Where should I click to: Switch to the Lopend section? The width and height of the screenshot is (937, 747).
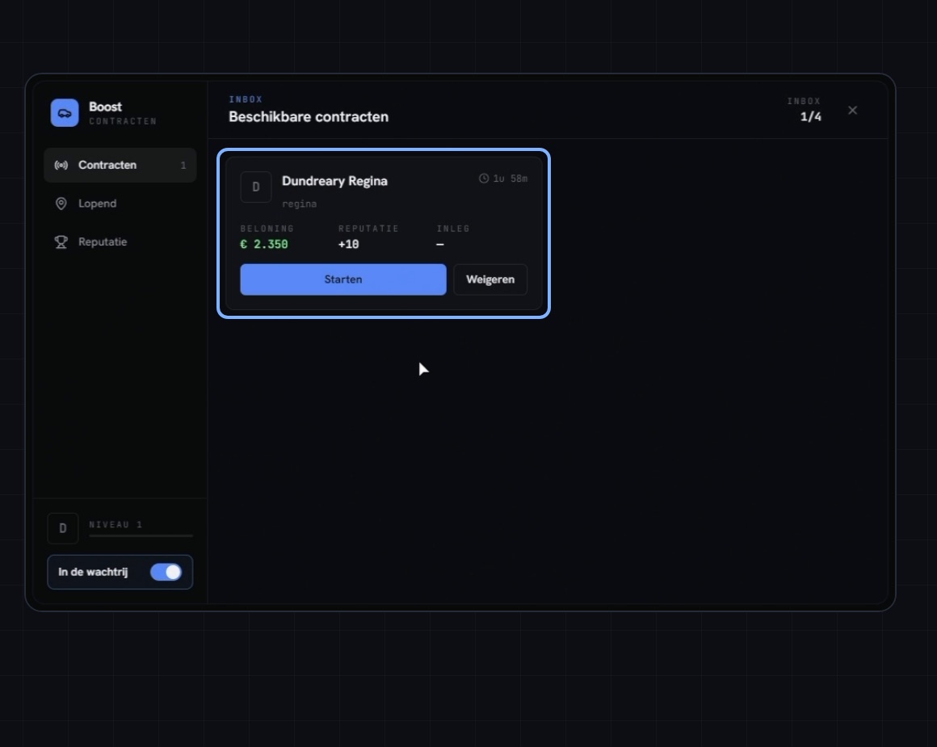coord(120,204)
